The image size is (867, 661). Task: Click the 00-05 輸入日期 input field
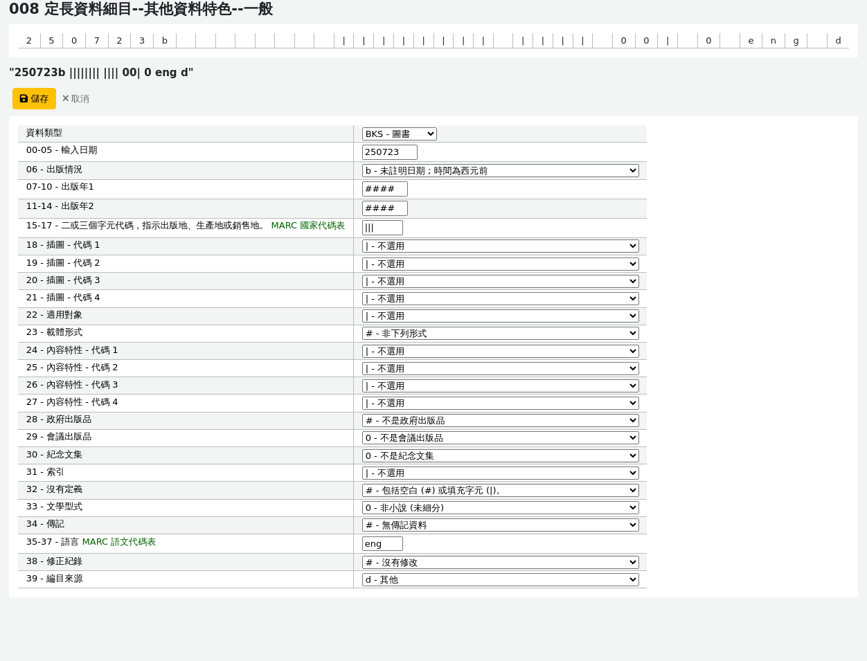coord(390,152)
